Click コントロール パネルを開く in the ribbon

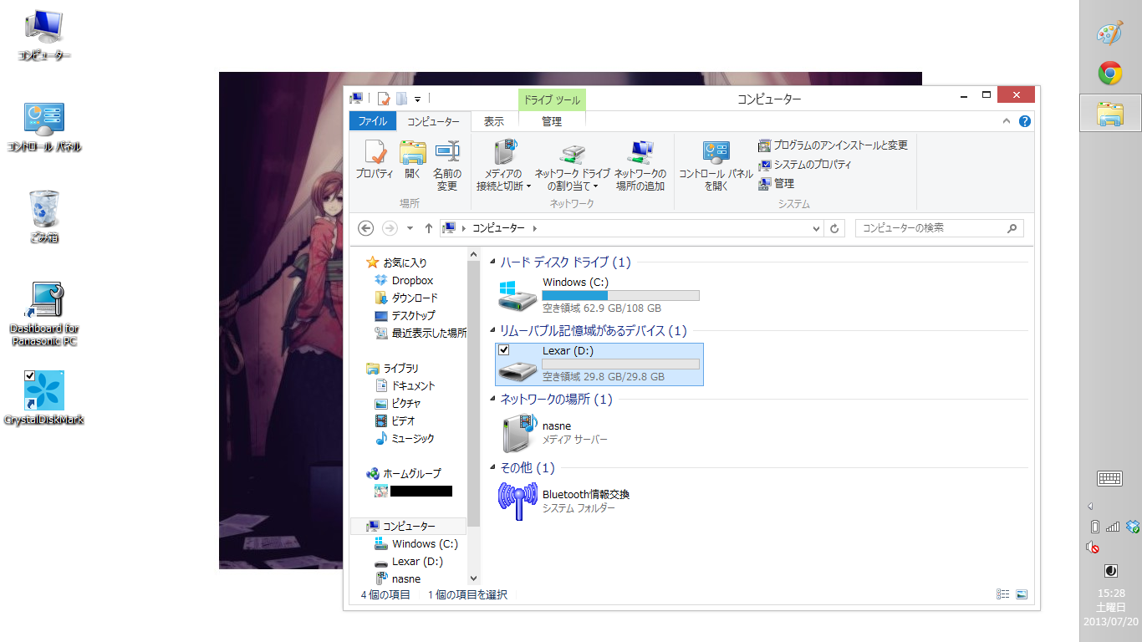coord(716,165)
